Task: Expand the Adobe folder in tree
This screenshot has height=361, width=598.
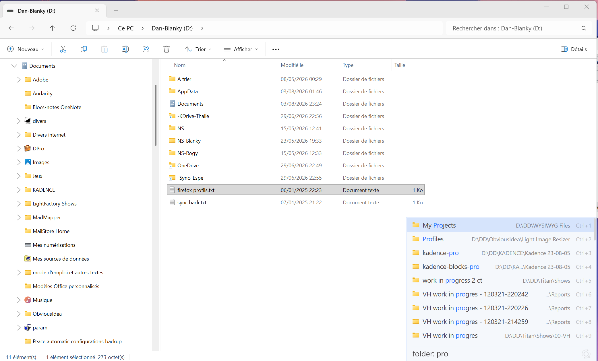Action: coord(19,79)
